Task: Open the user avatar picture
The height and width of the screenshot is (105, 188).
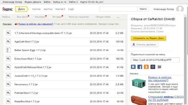Action: pos(180,9)
